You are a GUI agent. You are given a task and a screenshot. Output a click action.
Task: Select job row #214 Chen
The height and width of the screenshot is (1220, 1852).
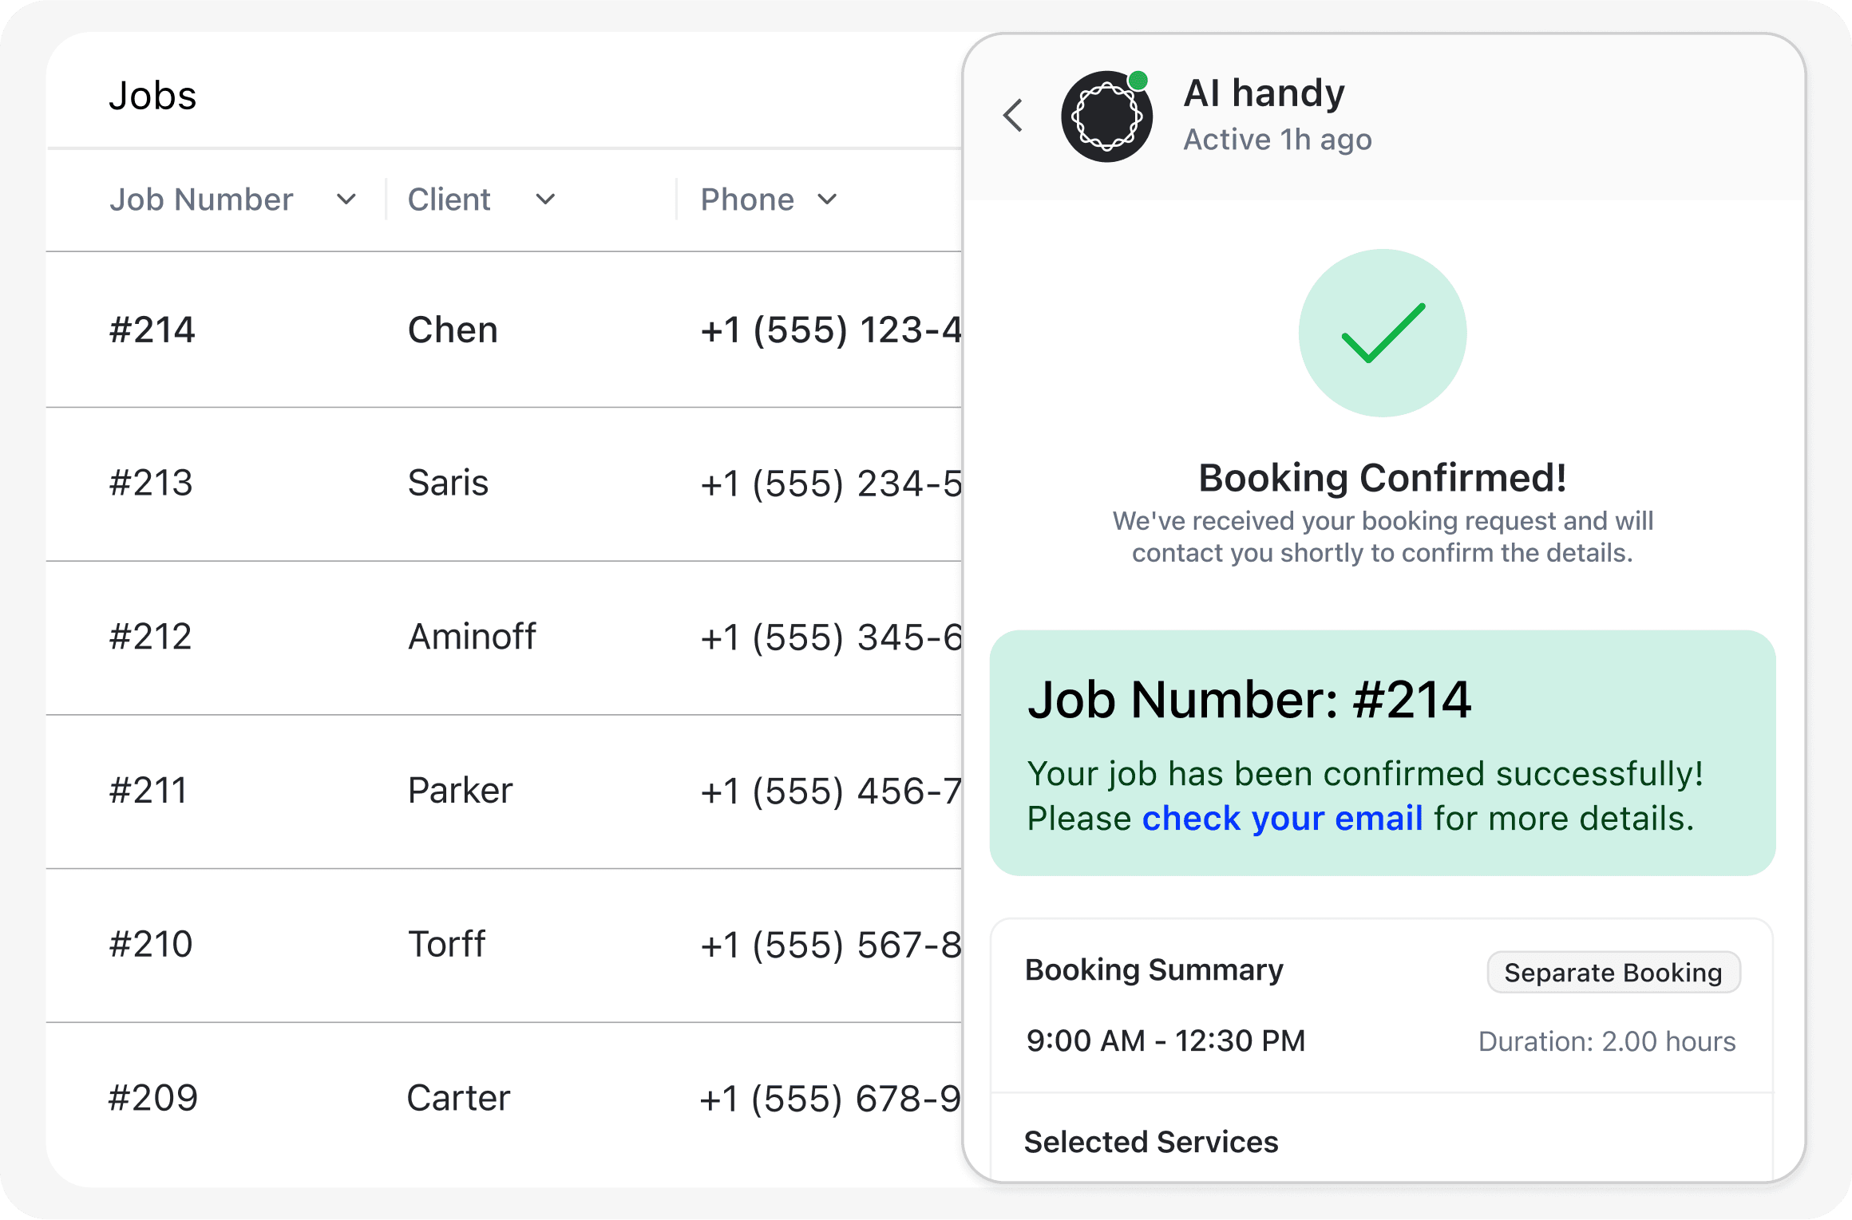[452, 330]
